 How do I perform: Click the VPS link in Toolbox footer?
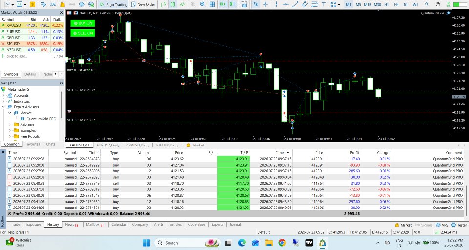tap(442, 225)
